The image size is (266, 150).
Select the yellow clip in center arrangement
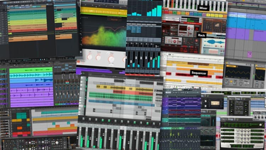[106, 87]
